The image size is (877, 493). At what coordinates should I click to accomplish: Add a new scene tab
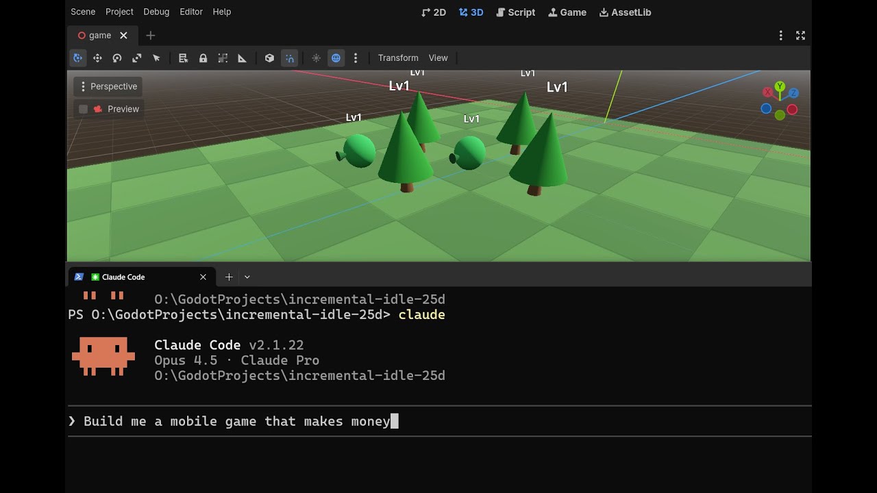[x=151, y=36]
